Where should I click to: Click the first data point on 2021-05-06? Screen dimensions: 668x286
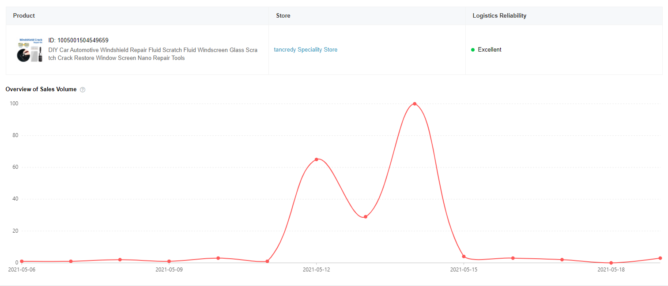(x=22, y=261)
